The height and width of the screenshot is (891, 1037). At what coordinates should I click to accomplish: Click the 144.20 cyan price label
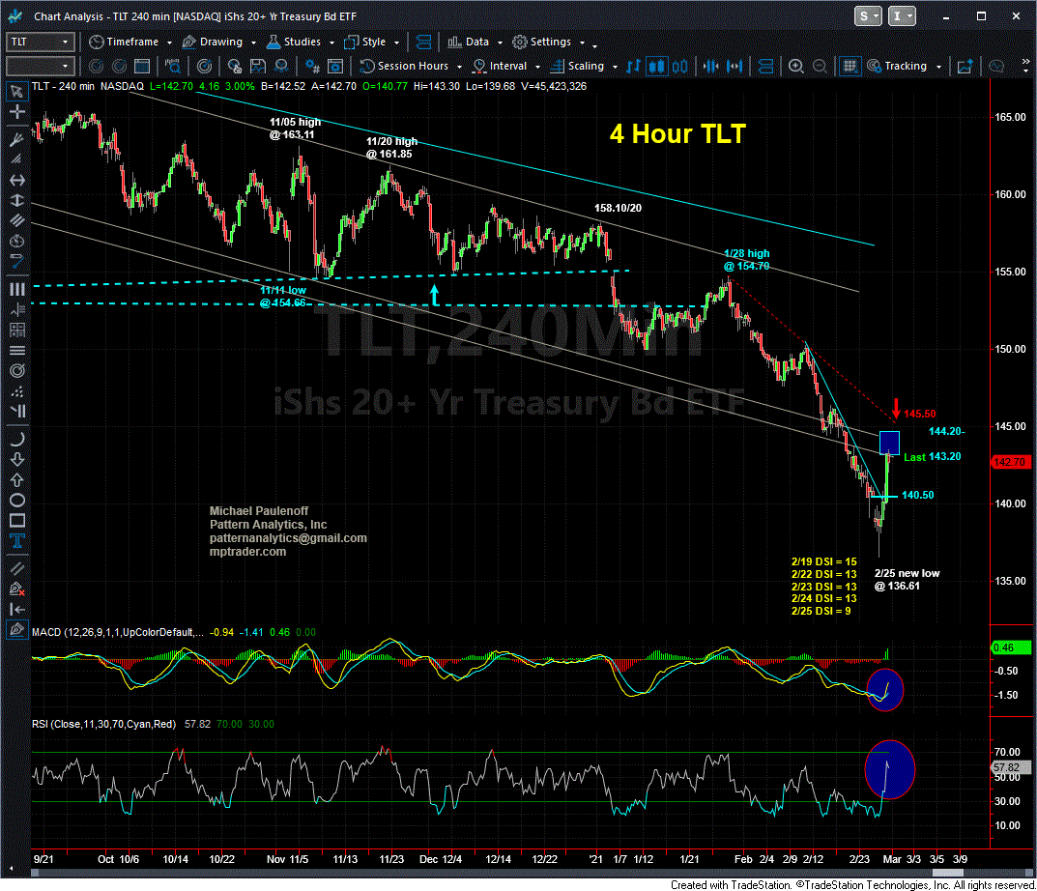pos(947,431)
